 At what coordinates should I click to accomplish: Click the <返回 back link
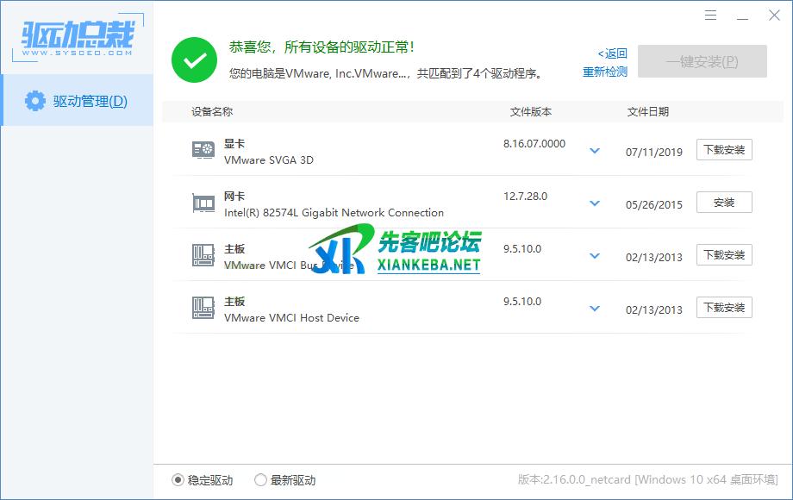tap(612, 53)
